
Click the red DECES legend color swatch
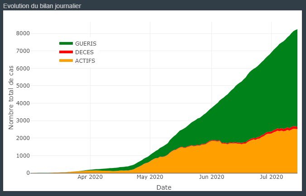tap(66, 52)
